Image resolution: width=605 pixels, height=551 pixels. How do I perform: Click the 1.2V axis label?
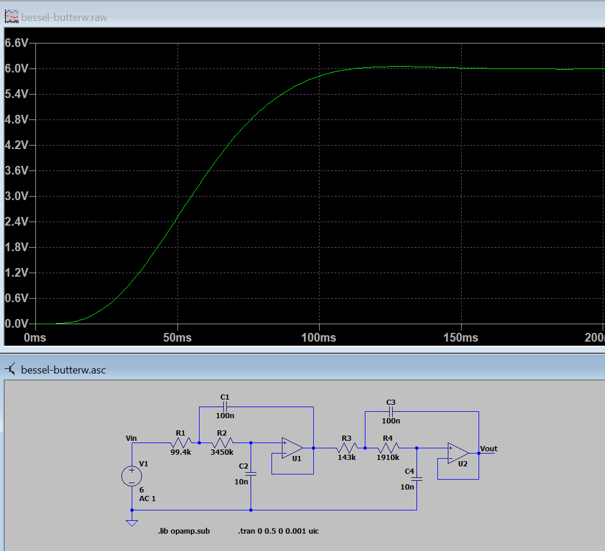click(x=16, y=273)
